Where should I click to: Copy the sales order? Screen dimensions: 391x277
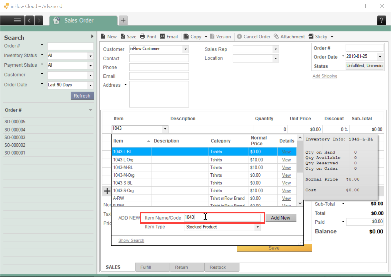pyautogui.click(x=193, y=36)
